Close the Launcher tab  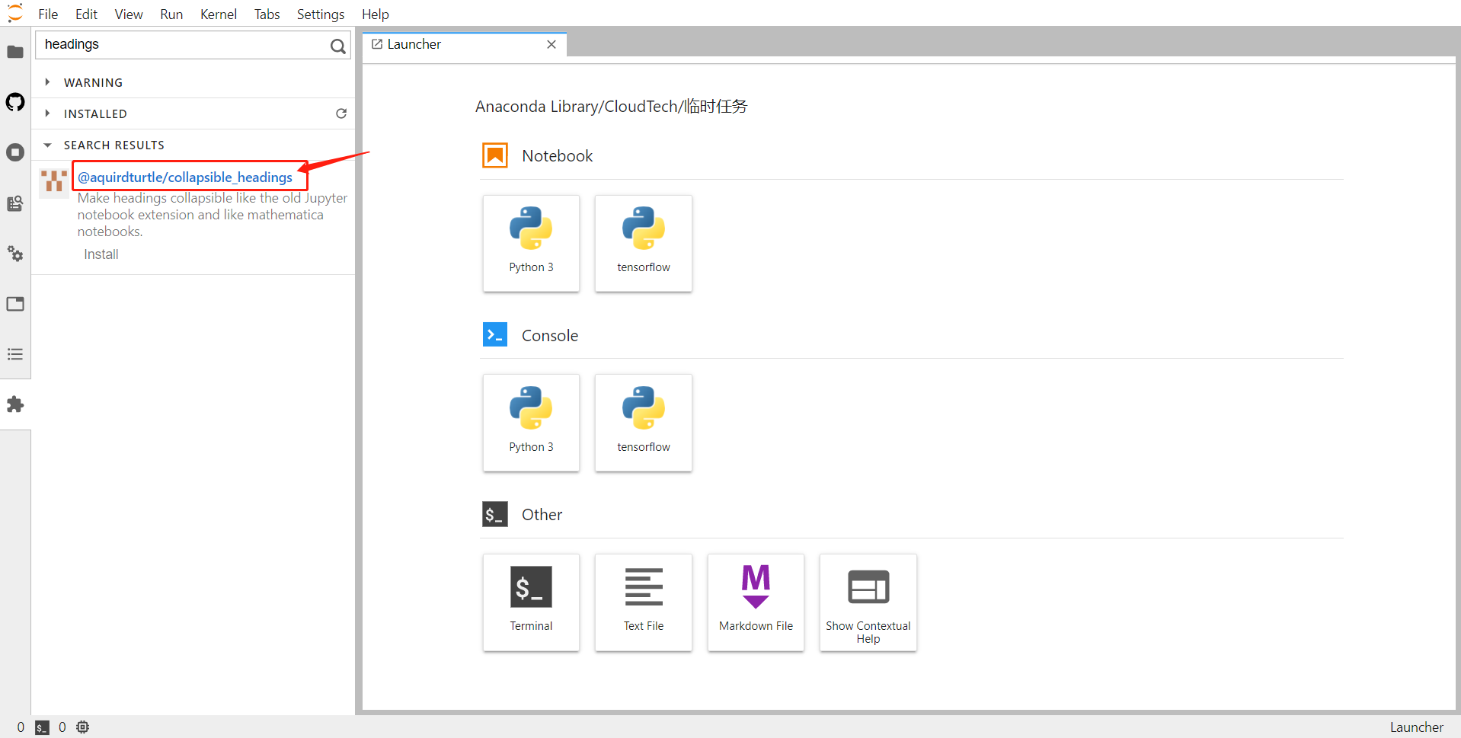point(551,44)
